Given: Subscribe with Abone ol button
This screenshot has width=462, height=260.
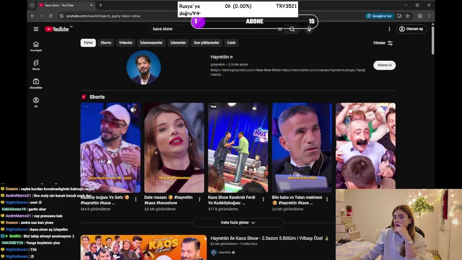Looking at the screenshot, I should click(x=384, y=65).
